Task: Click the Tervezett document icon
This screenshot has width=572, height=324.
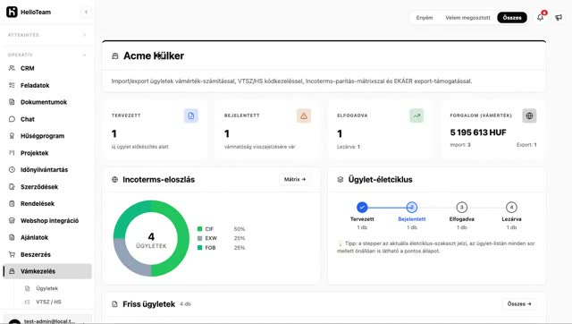Action: pyautogui.click(x=190, y=115)
